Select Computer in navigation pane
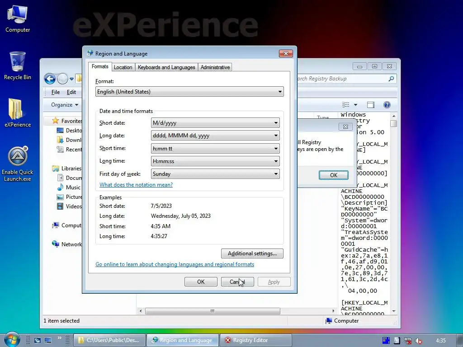 (x=67, y=225)
